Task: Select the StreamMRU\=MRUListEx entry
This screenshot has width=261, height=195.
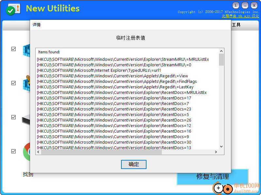Action: pyautogui.click(x=123, y=59)
